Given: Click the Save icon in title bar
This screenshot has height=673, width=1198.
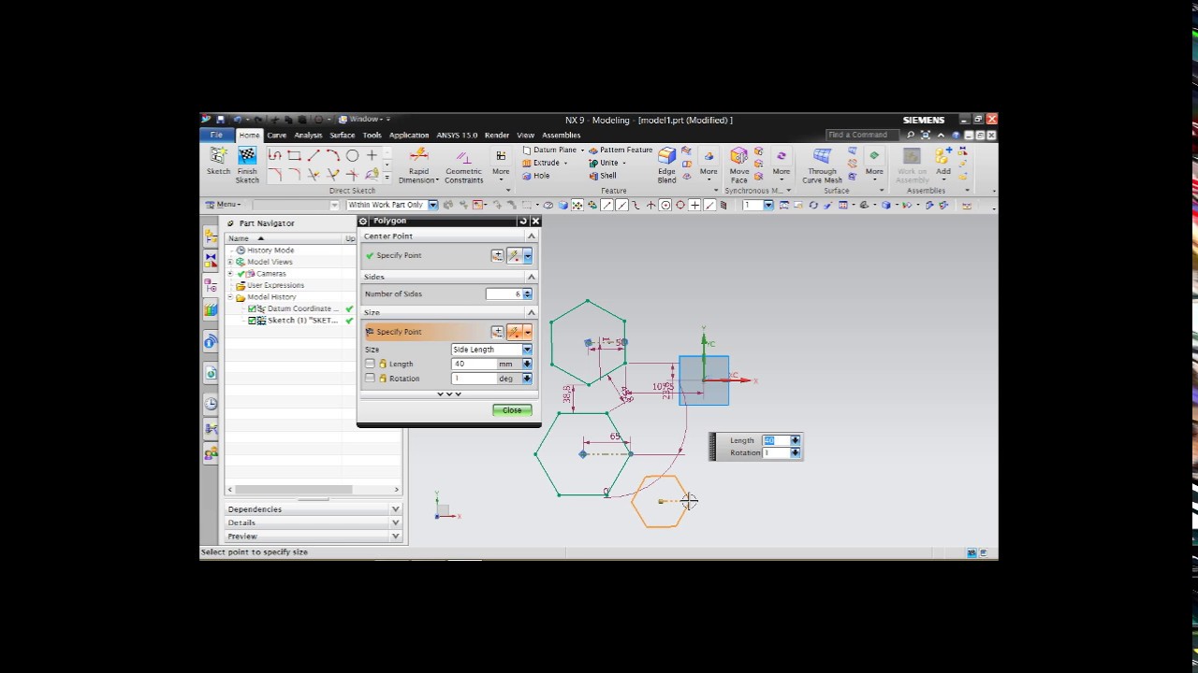Looking at the screenshot, I should tap(221, 120).
